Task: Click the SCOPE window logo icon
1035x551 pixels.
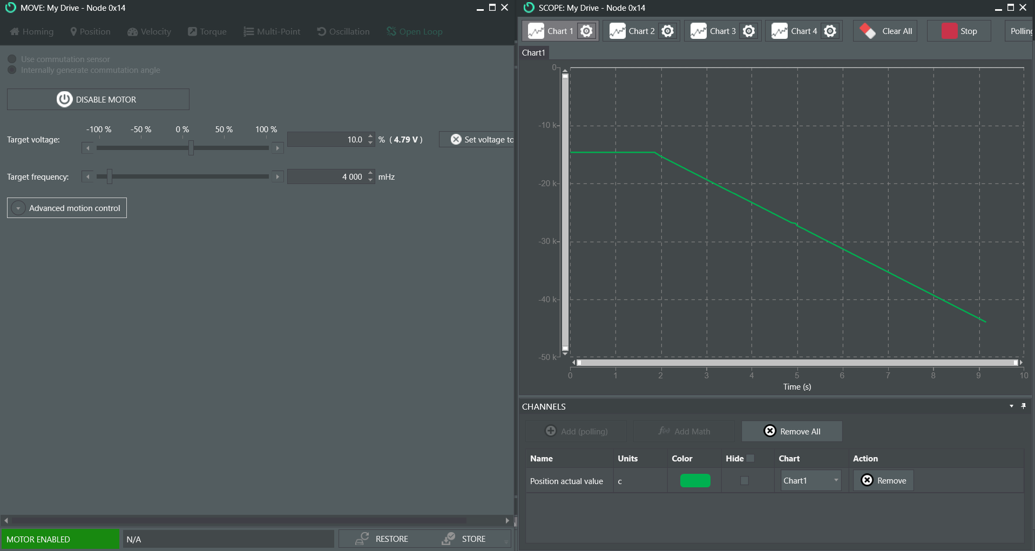Action: pyautogui.click(x=529, y=8)
